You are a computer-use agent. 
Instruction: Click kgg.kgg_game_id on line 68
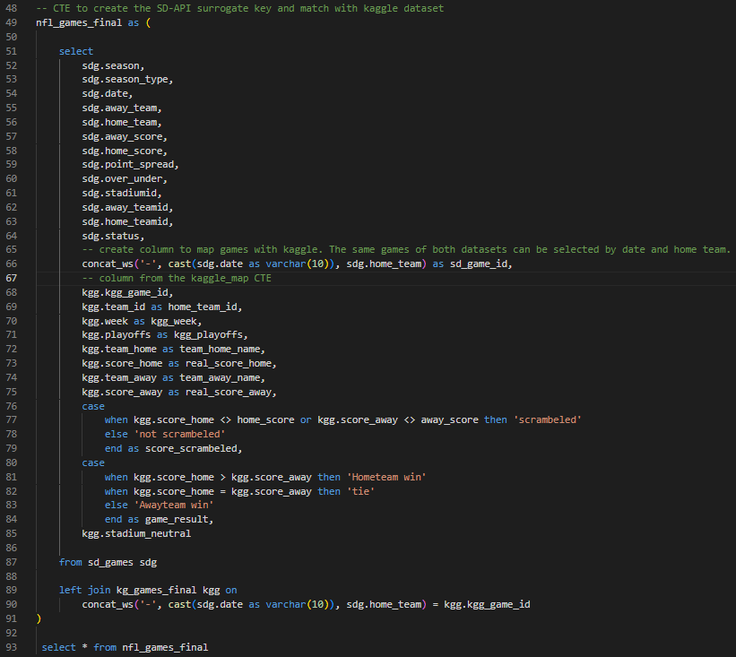(x=126, y=292)
